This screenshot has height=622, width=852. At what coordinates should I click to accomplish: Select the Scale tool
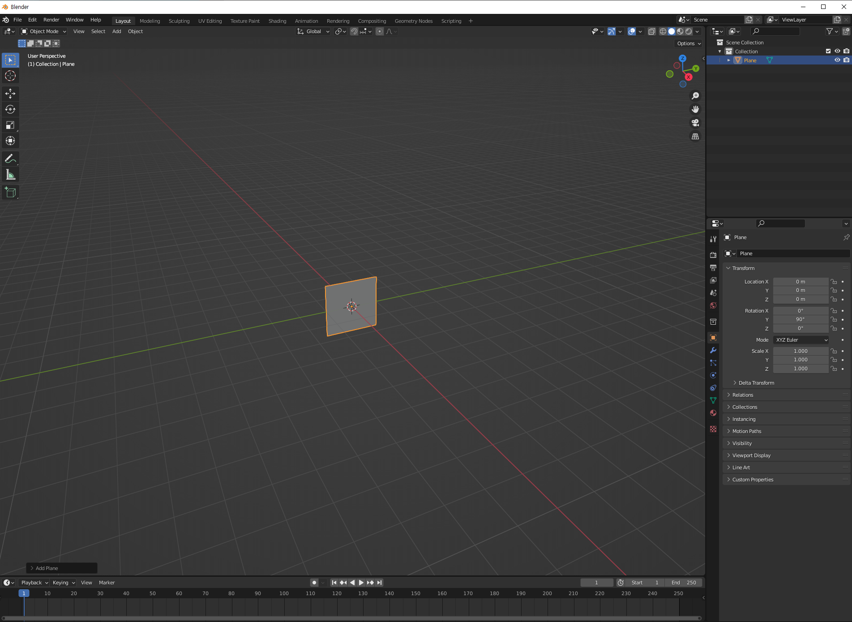point(10,125)
